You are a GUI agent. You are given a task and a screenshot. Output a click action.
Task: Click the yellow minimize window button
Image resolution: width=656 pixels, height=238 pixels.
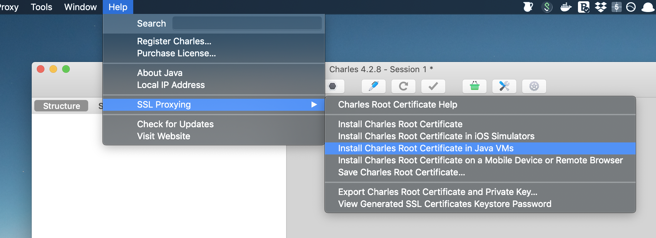pos(53,69)
